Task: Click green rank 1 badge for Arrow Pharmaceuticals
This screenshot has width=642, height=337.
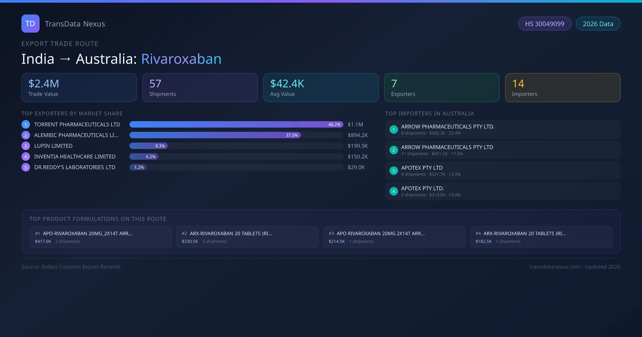Action: (393, 129)
